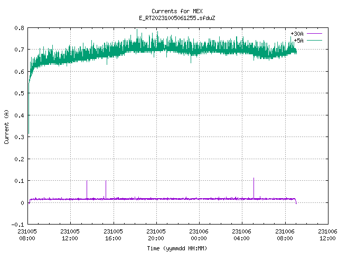This screenshot has width=338, height=253.
Task: Click the tallest +30A spike after 04:00
Action: (x=253, y=188)
